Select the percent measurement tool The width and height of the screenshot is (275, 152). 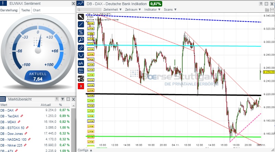tap(81, 32)
